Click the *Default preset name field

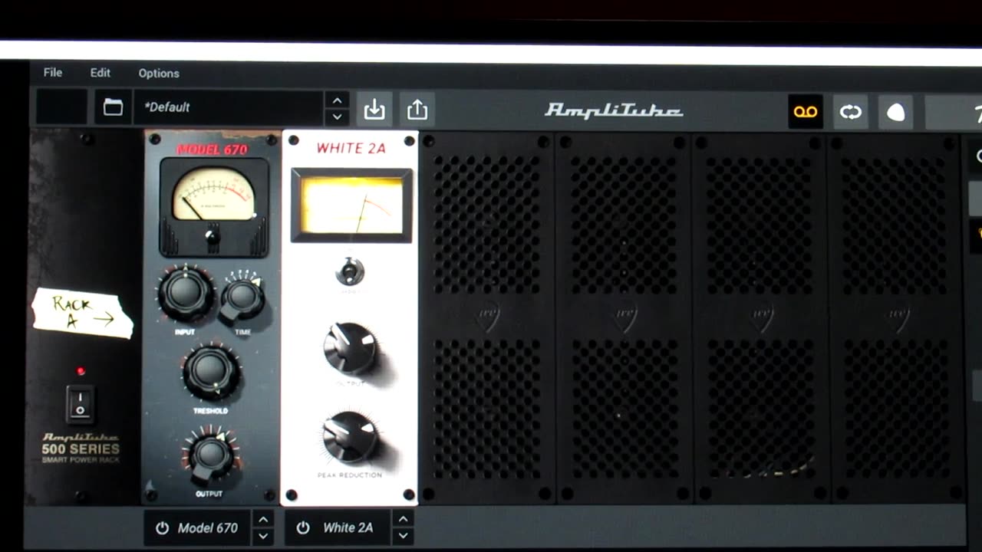(x=229, y=107)
